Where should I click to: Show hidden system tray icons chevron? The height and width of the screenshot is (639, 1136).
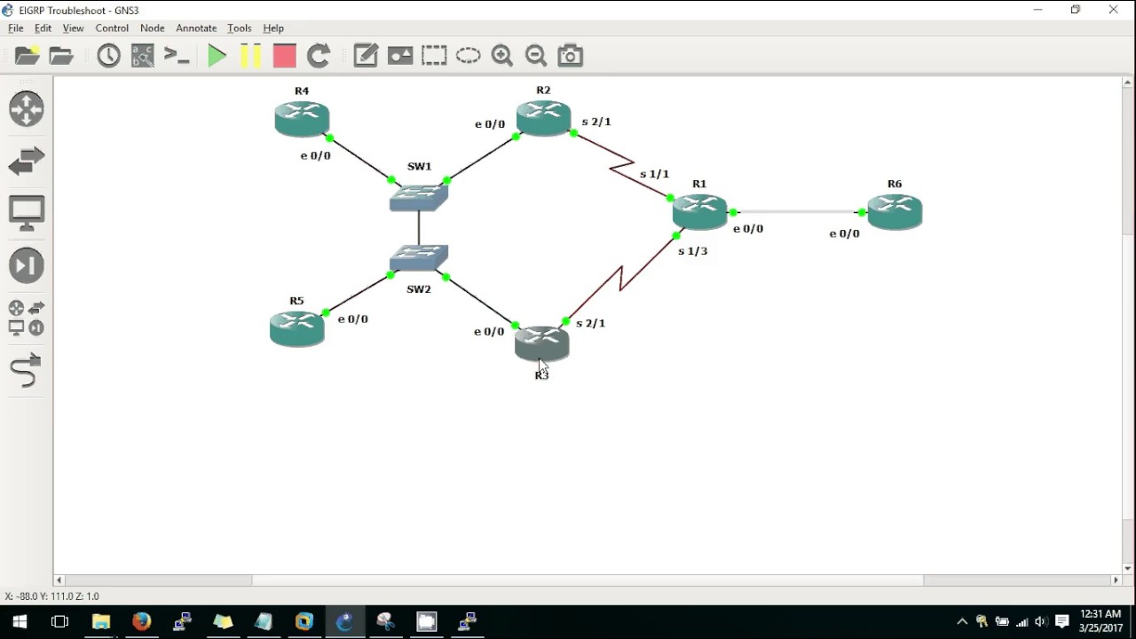pos(962,622)
